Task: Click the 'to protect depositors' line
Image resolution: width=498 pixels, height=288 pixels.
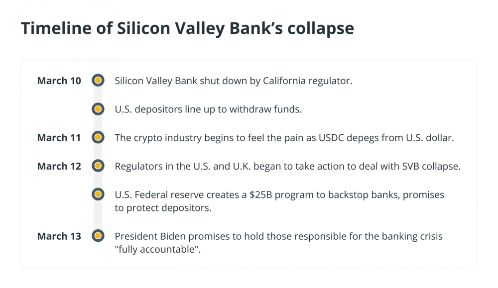Action: (x=163, y=208)
